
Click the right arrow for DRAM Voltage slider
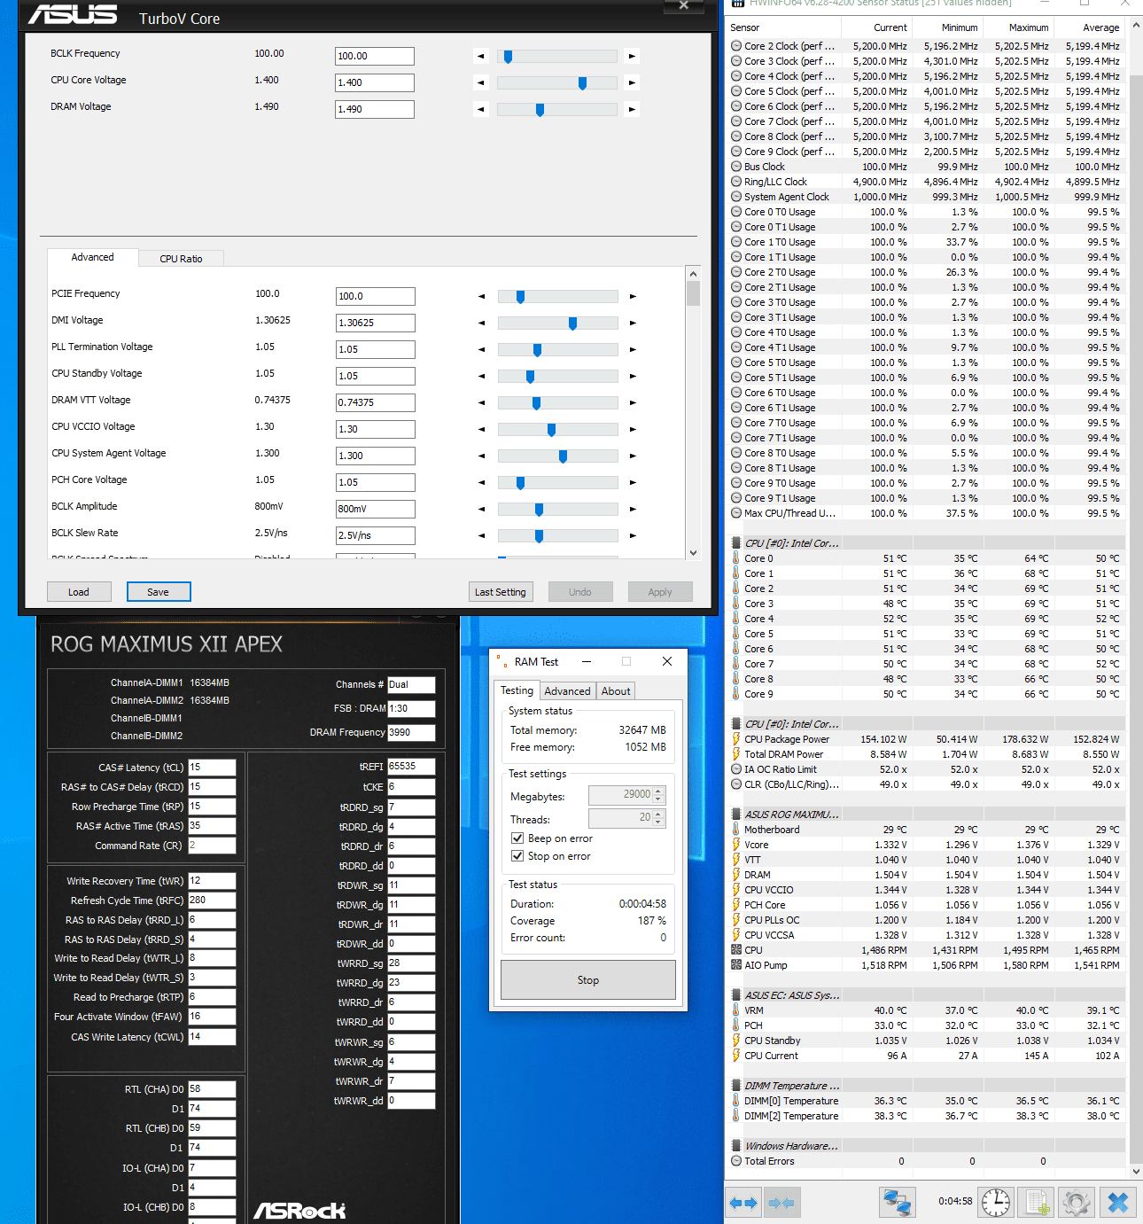click(632, 109)
